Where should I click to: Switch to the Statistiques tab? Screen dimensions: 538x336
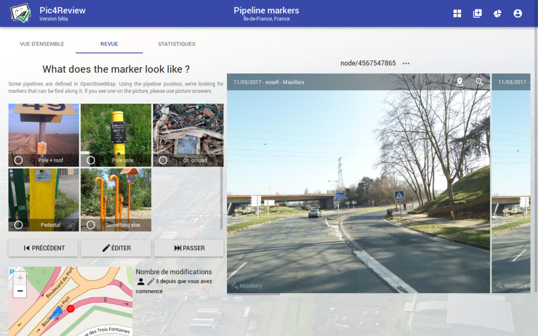click(x=177, y=44)
